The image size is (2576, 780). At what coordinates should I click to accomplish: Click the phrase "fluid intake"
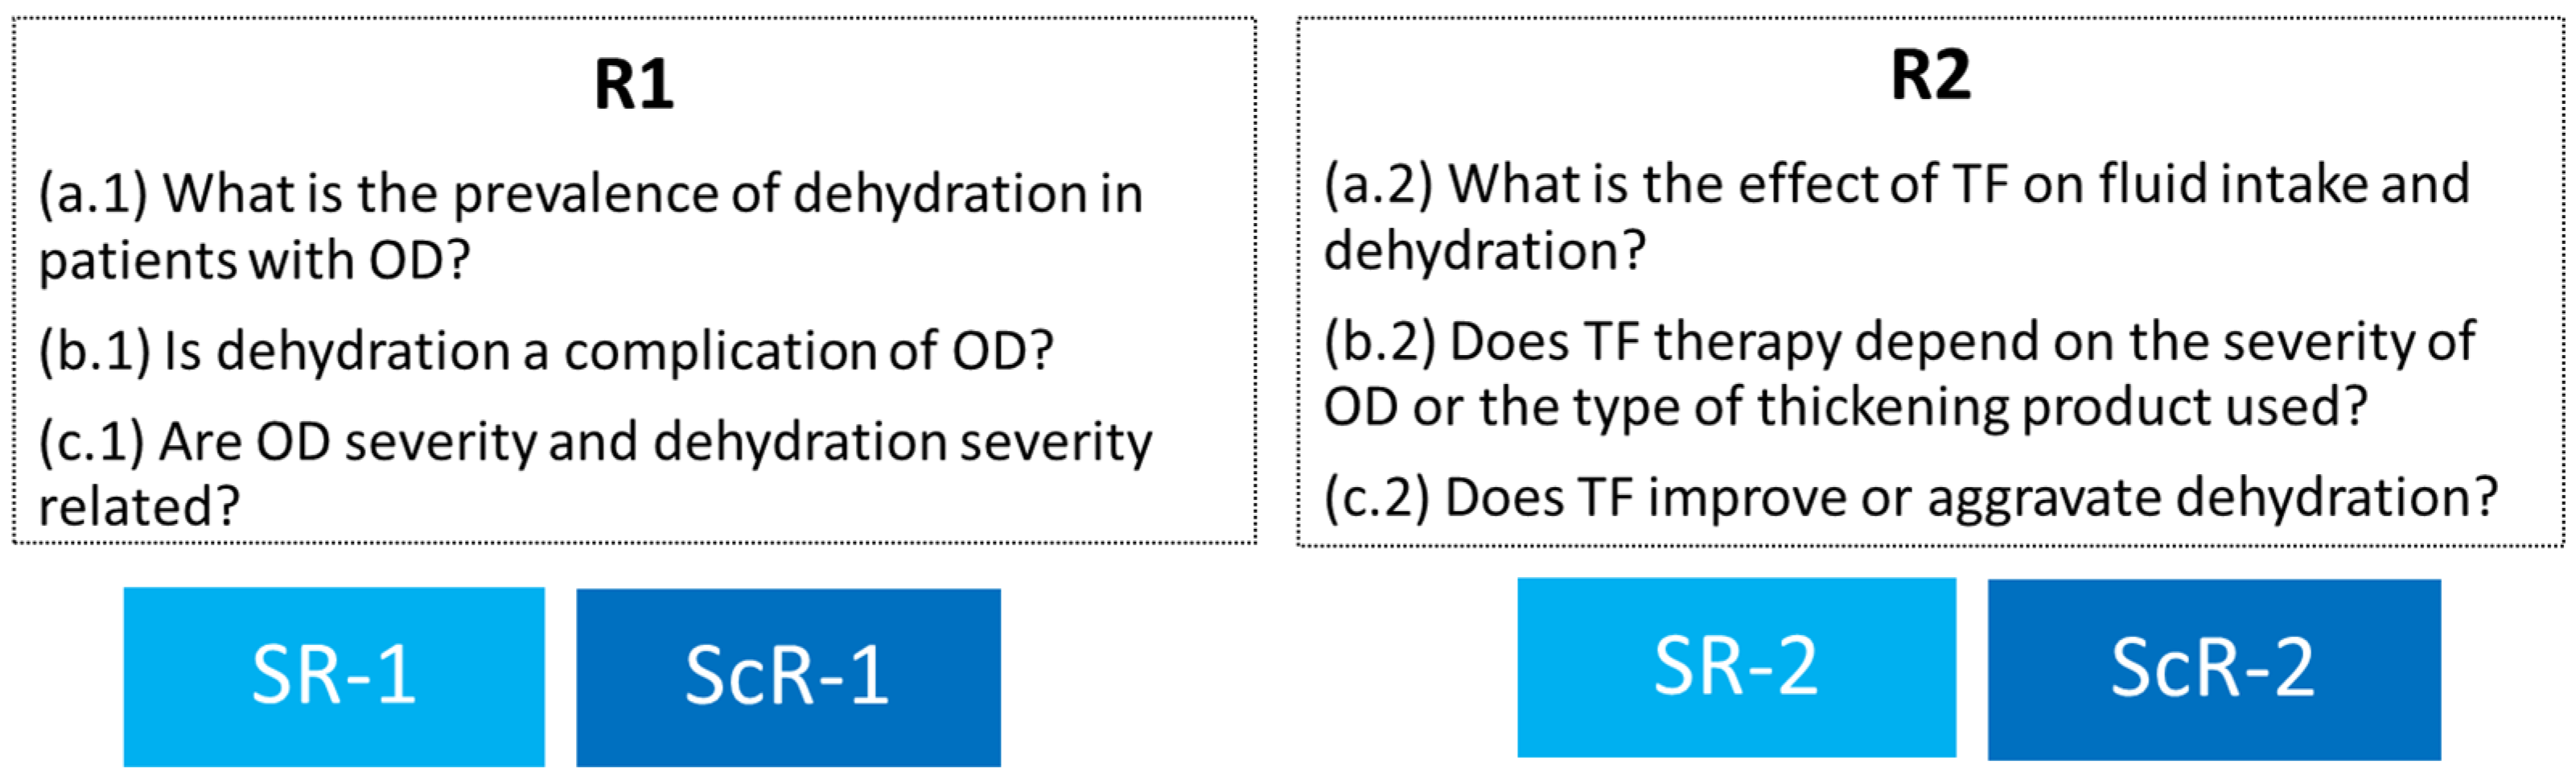pos(2233,185)
